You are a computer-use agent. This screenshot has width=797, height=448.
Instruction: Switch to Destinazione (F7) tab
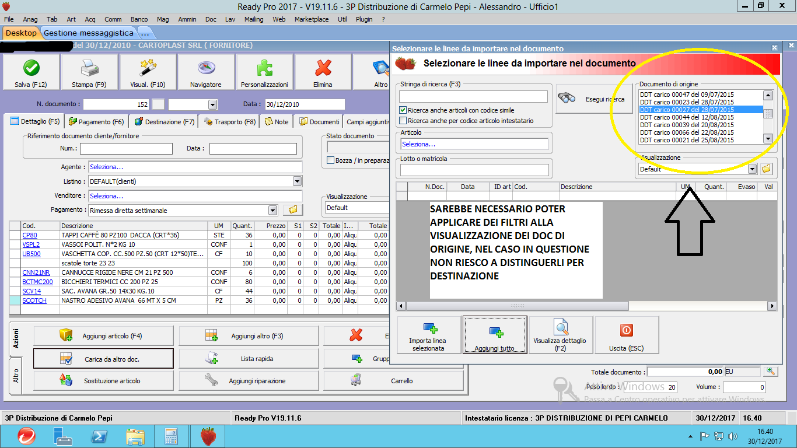pos(164,122)
